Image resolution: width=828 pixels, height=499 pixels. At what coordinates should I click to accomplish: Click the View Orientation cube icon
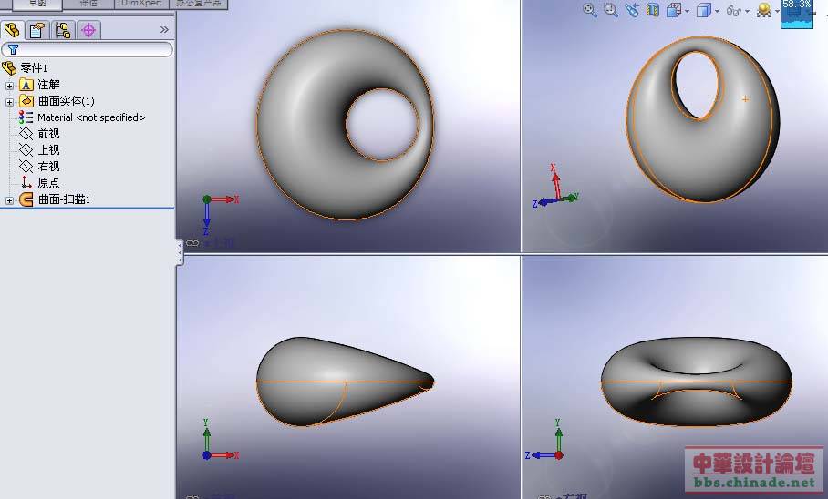pyautogui.click(x=673, y=10)
